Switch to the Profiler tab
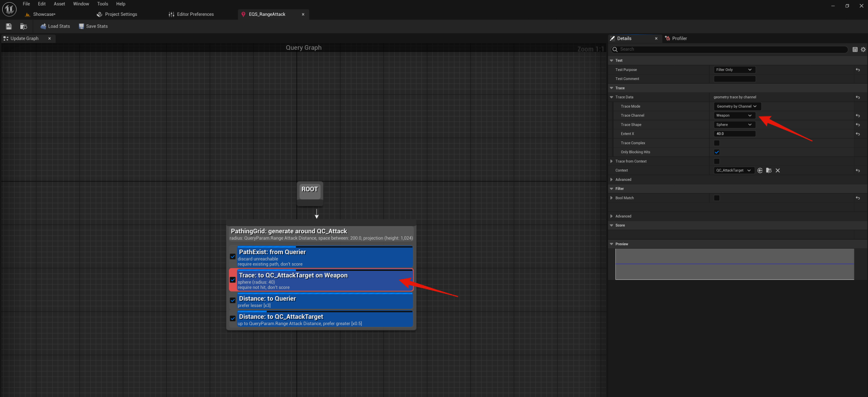The image size is (868, 397). [x=679, y=38]
